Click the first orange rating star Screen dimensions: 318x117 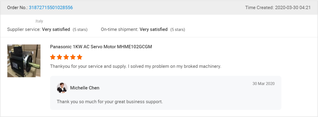click(53, 57)
